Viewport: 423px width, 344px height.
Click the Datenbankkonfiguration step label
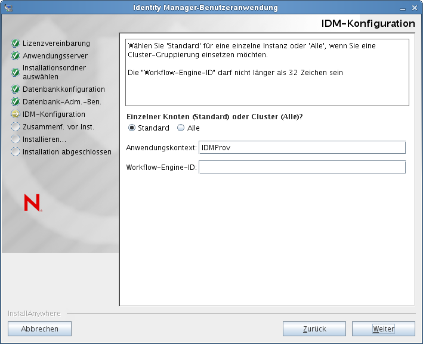[x=64, y=89]
